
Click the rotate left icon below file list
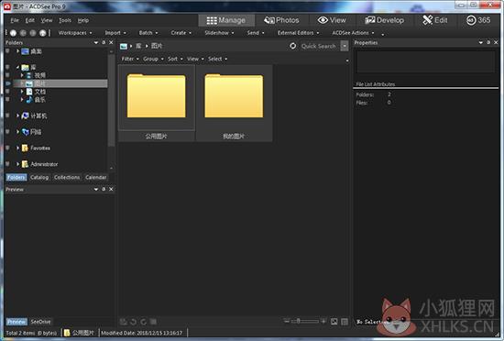134,322
